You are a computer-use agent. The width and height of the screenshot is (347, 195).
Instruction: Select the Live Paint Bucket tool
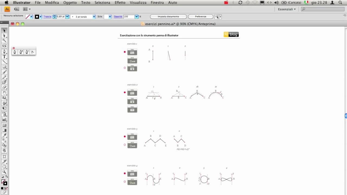[x=4, y=145]
